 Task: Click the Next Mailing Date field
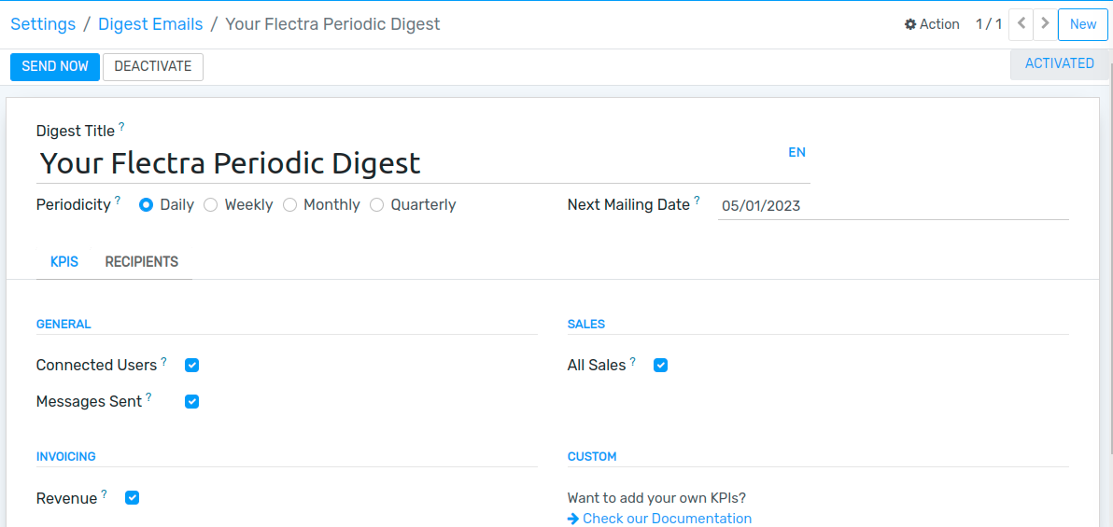(893, 206)
